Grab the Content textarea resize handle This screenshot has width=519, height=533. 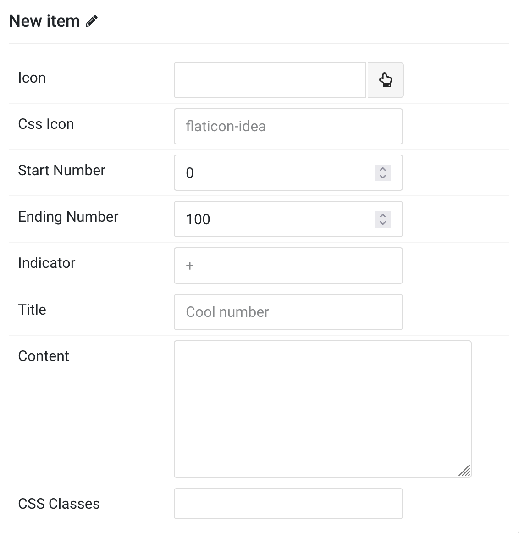tap(464, 471)
